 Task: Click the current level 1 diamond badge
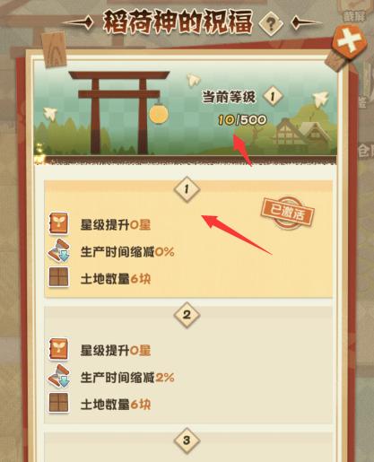click(x=273, y=96)
